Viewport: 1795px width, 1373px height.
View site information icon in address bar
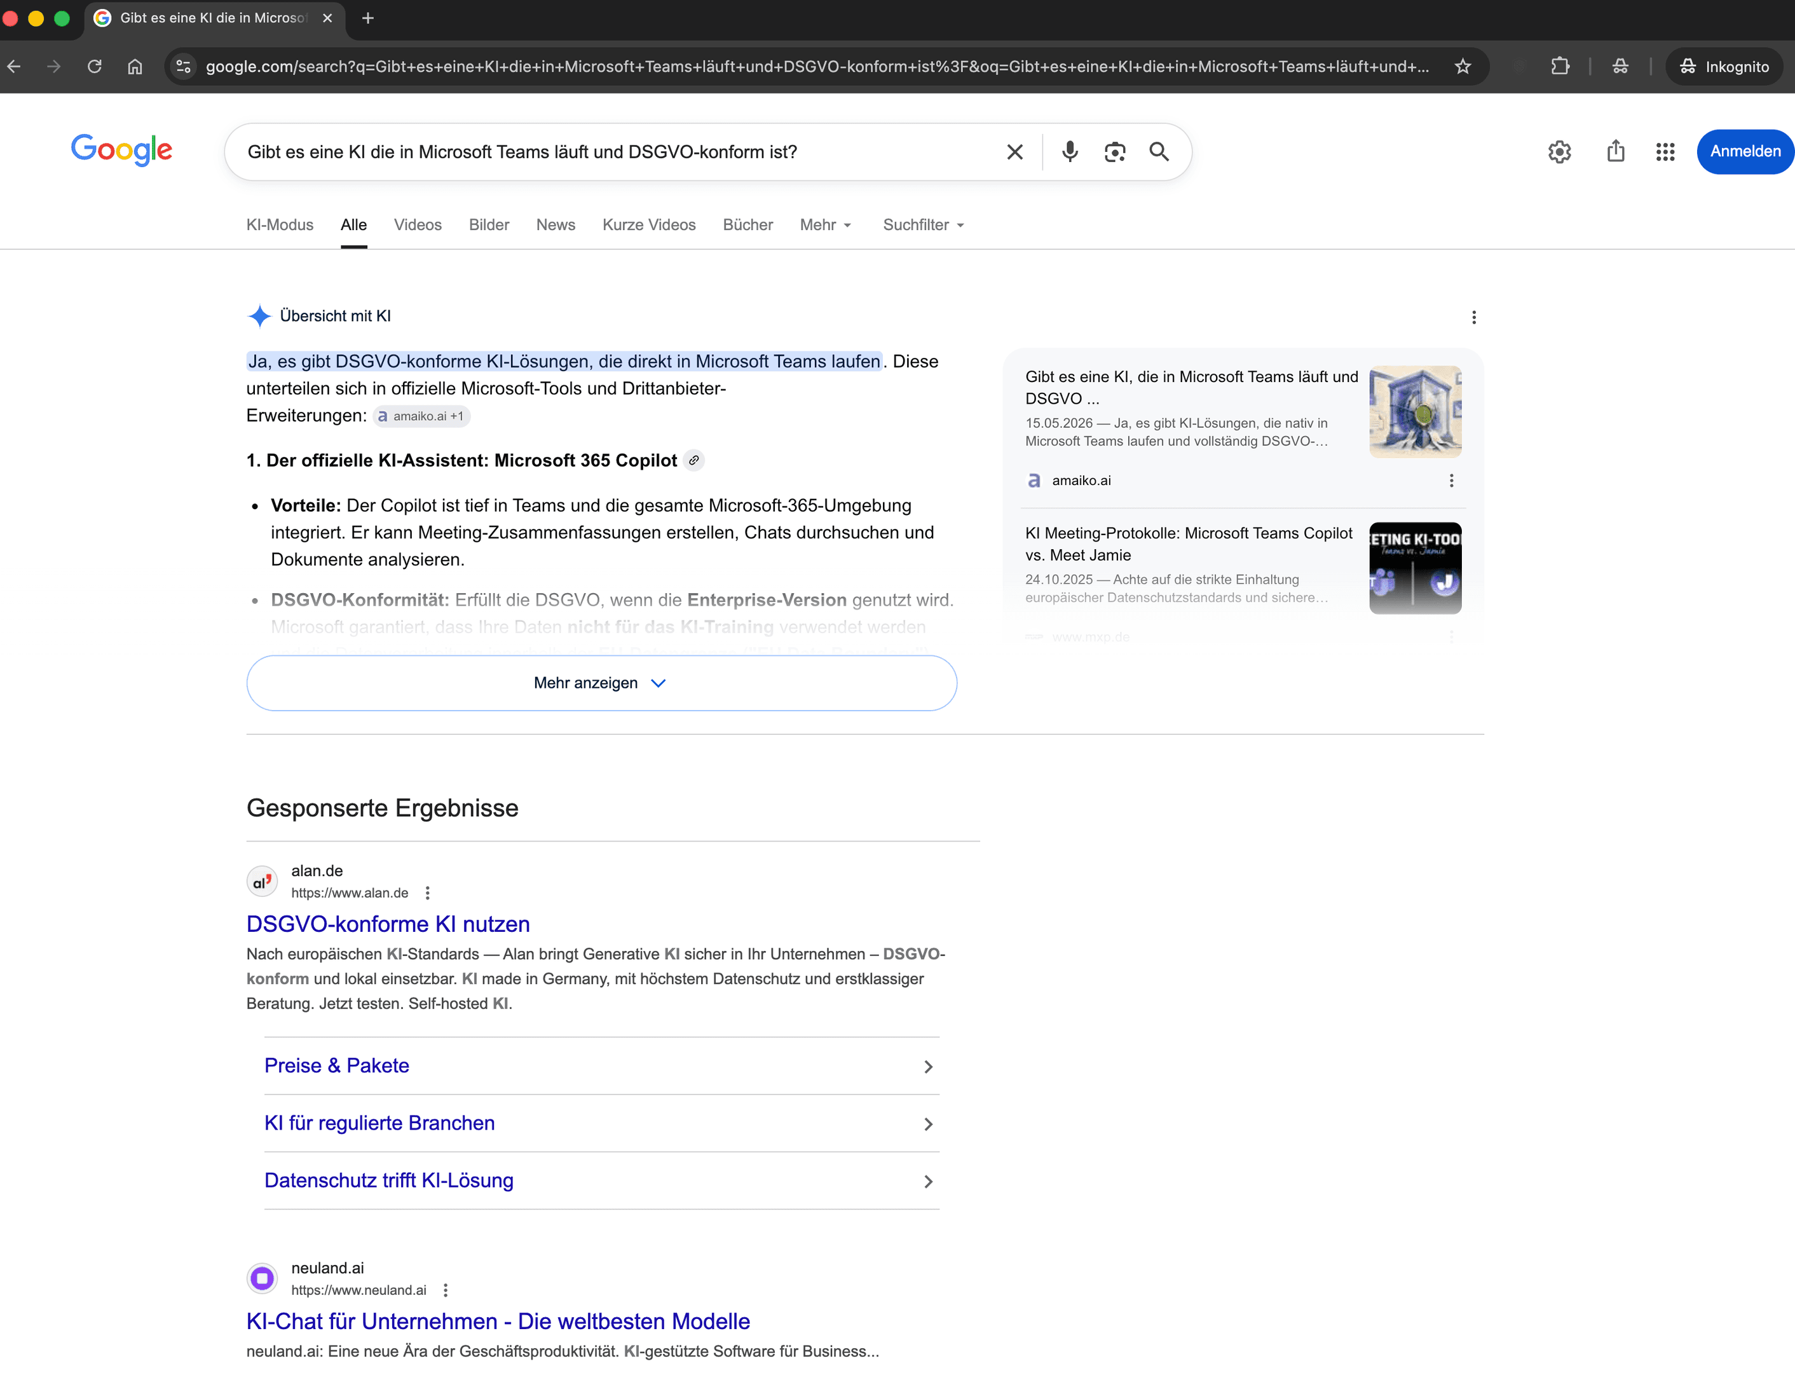click(x=184, y=66)
